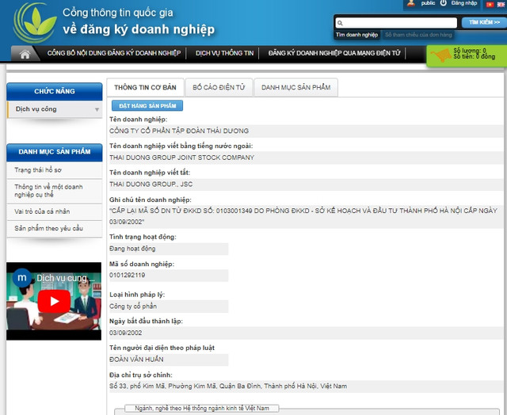Select the Tìm doanh nghiệp search tab
Image resolution: width=507 pixels, height=415 pixels.
point(356,35)
